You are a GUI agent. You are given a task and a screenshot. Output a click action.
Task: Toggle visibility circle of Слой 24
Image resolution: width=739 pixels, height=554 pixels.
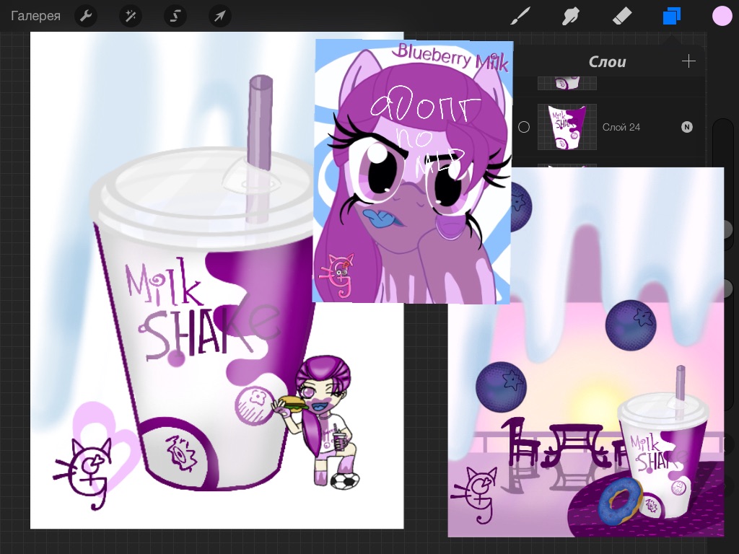524,127
